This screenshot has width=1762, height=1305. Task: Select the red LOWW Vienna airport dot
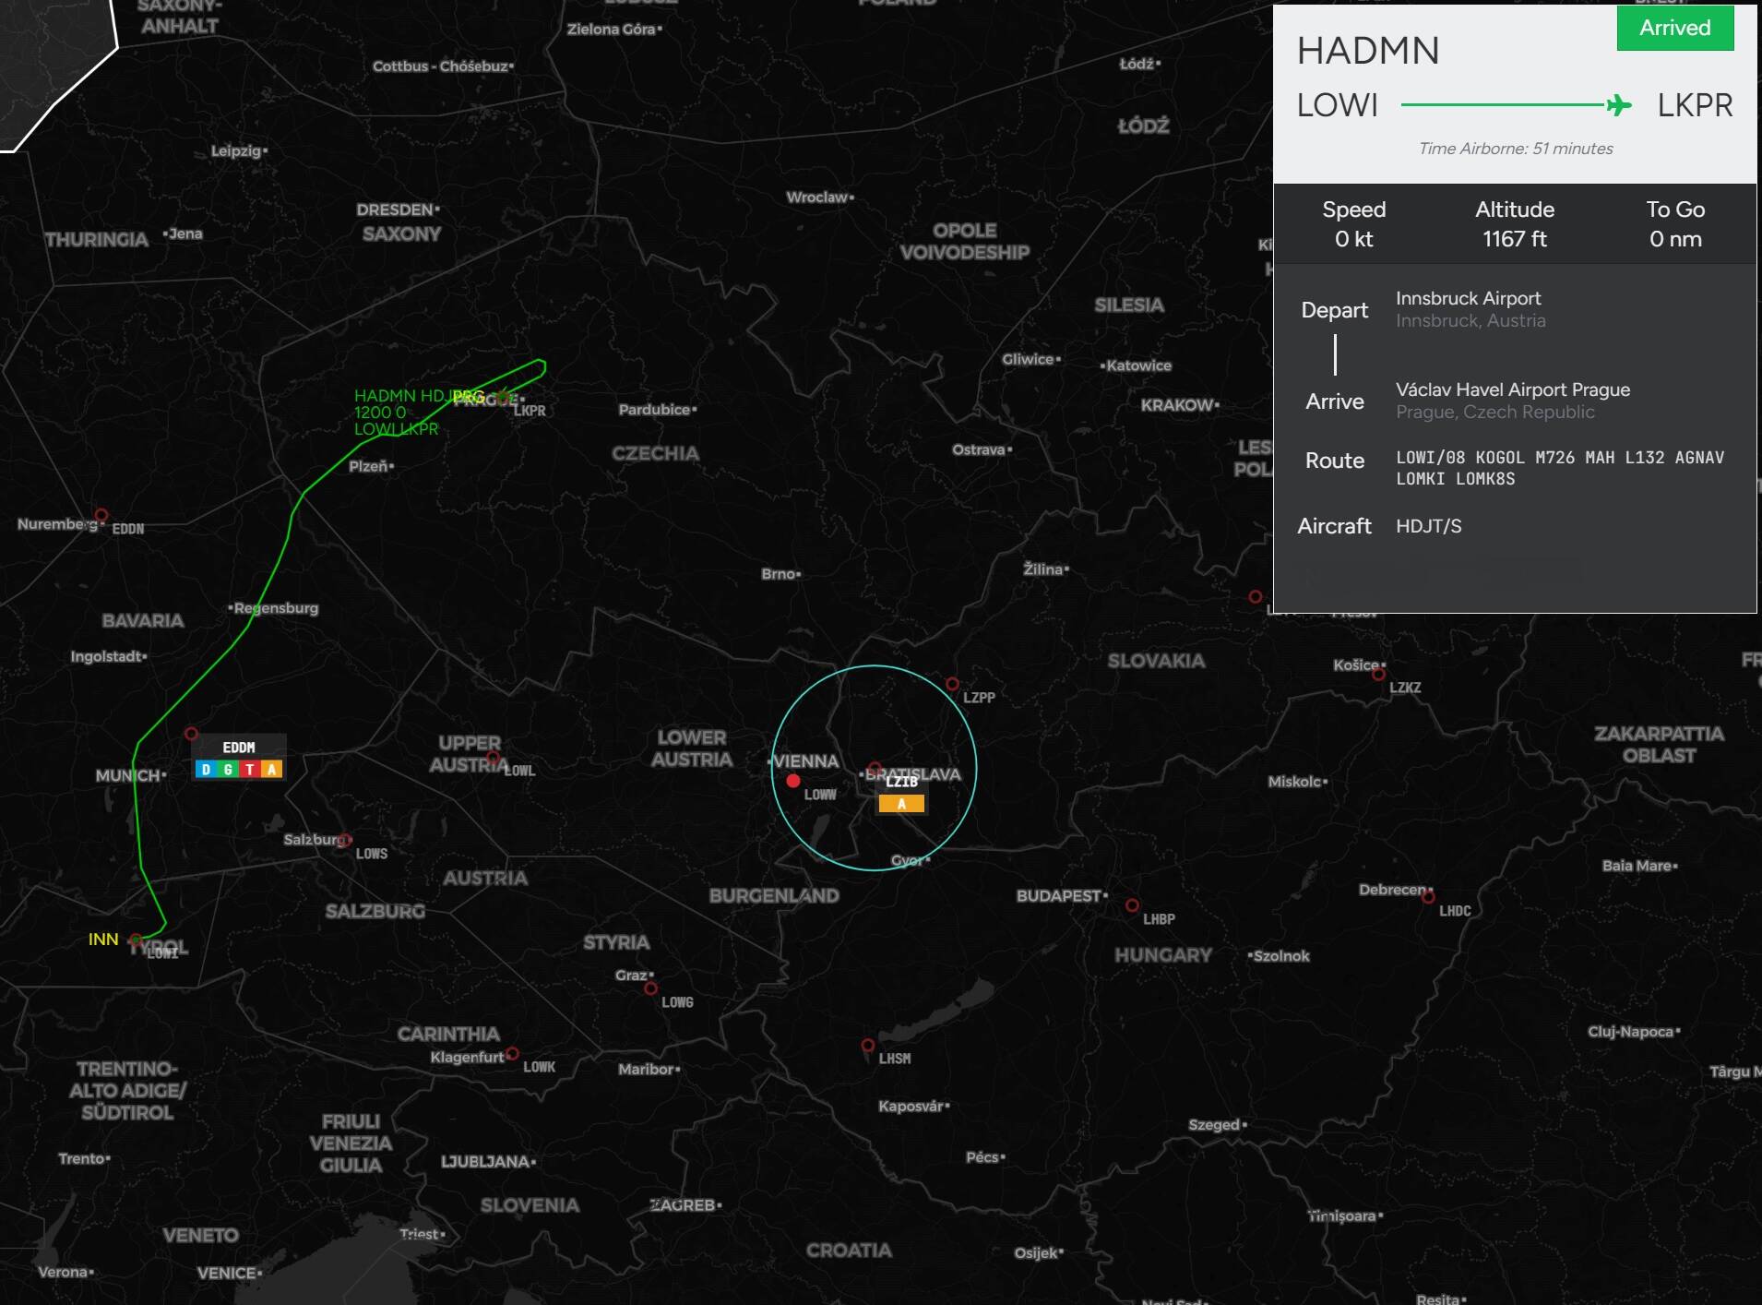tap(793, 781)
